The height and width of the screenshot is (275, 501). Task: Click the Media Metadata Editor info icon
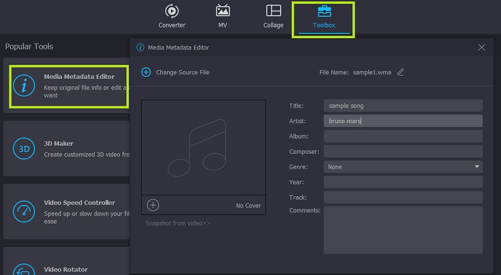click(x=24, y=86)
